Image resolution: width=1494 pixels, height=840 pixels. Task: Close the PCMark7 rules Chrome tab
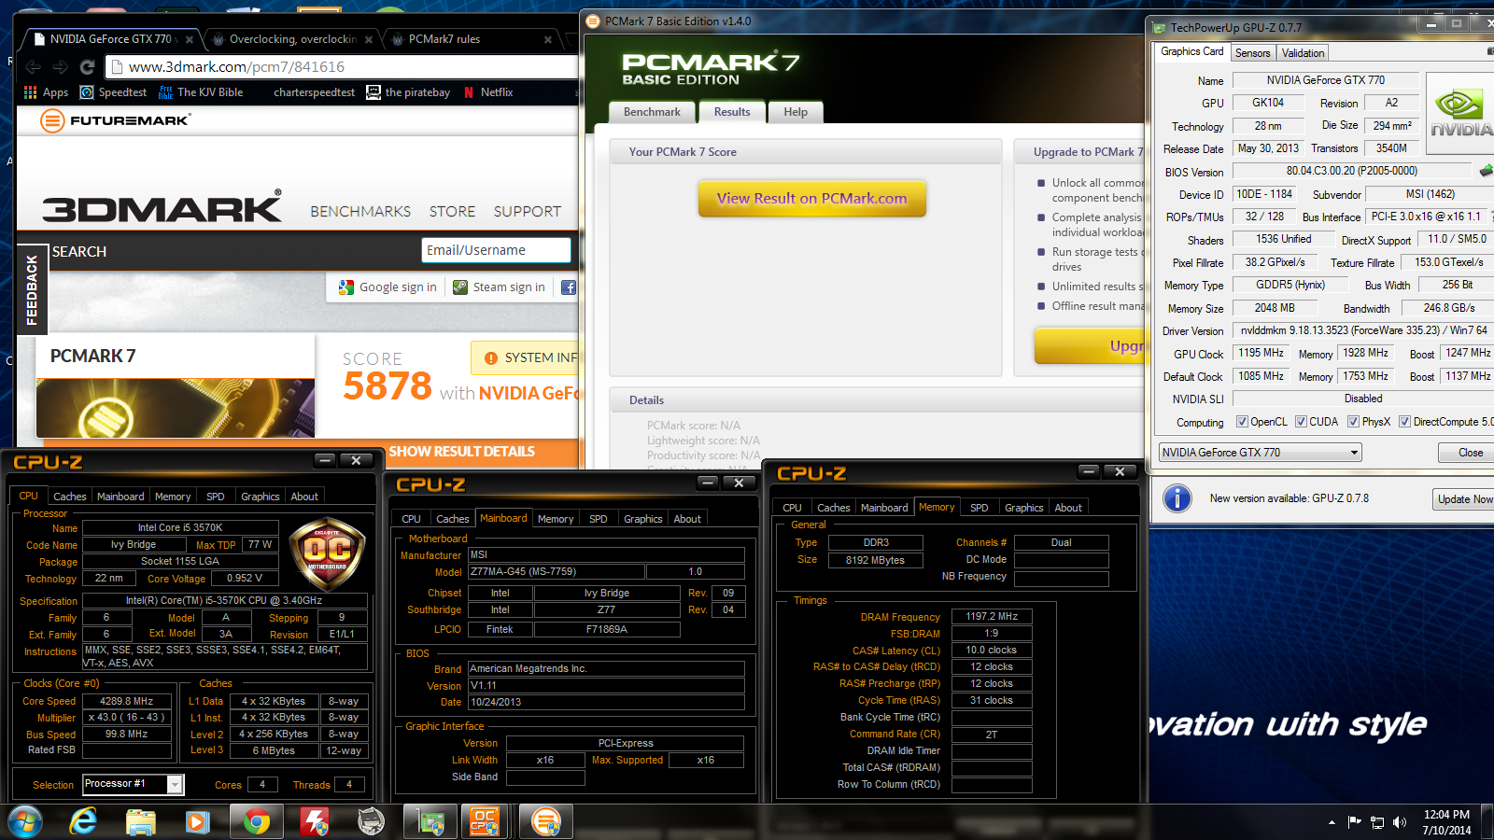(548, 39)
